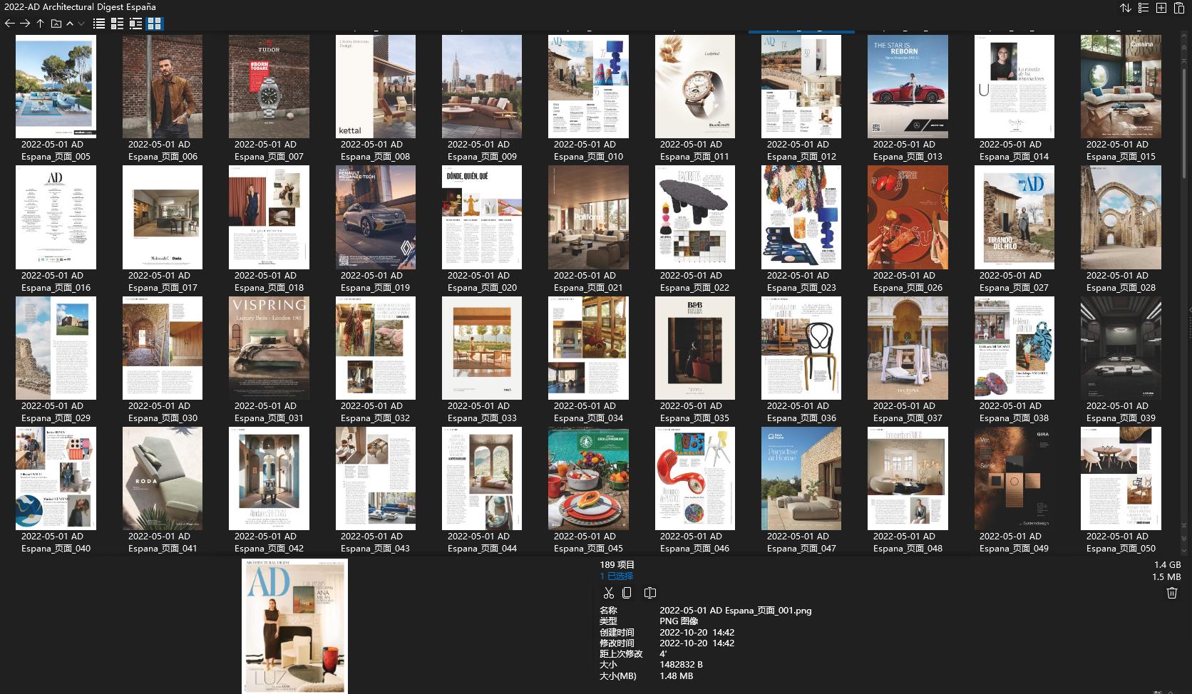The image size is (1192, 694).
Task: Create a new item with the plus icon
Action: 1161,7
